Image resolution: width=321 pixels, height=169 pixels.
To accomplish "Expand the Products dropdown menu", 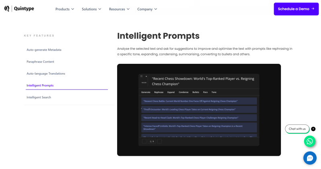I will (65, 9).
